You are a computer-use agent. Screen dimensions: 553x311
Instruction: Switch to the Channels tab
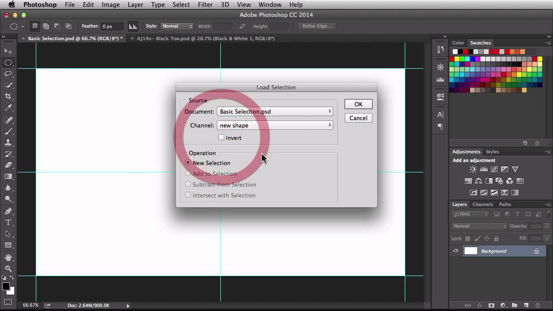483,204
